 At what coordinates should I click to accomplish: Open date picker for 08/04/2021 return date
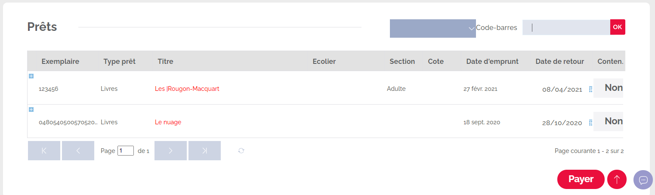(590, 89)
